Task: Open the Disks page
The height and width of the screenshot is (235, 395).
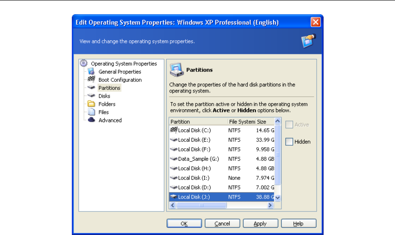Action: pyautogui.click(x=104, y=96)
